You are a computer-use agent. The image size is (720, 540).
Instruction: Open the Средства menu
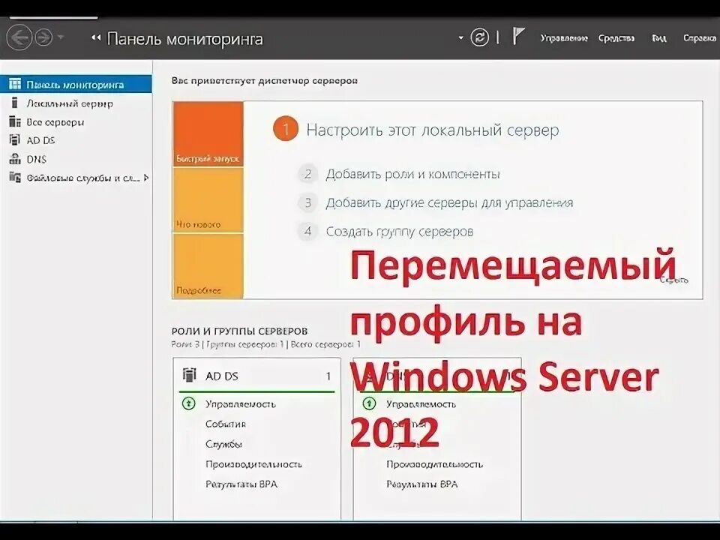pyautogui.click(x=616, y=38)
